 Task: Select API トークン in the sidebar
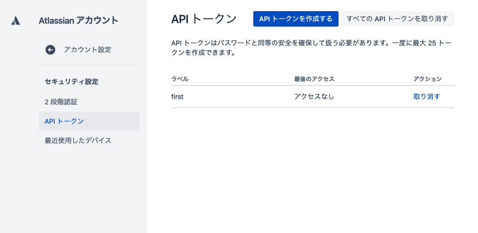tap(64, 121)
